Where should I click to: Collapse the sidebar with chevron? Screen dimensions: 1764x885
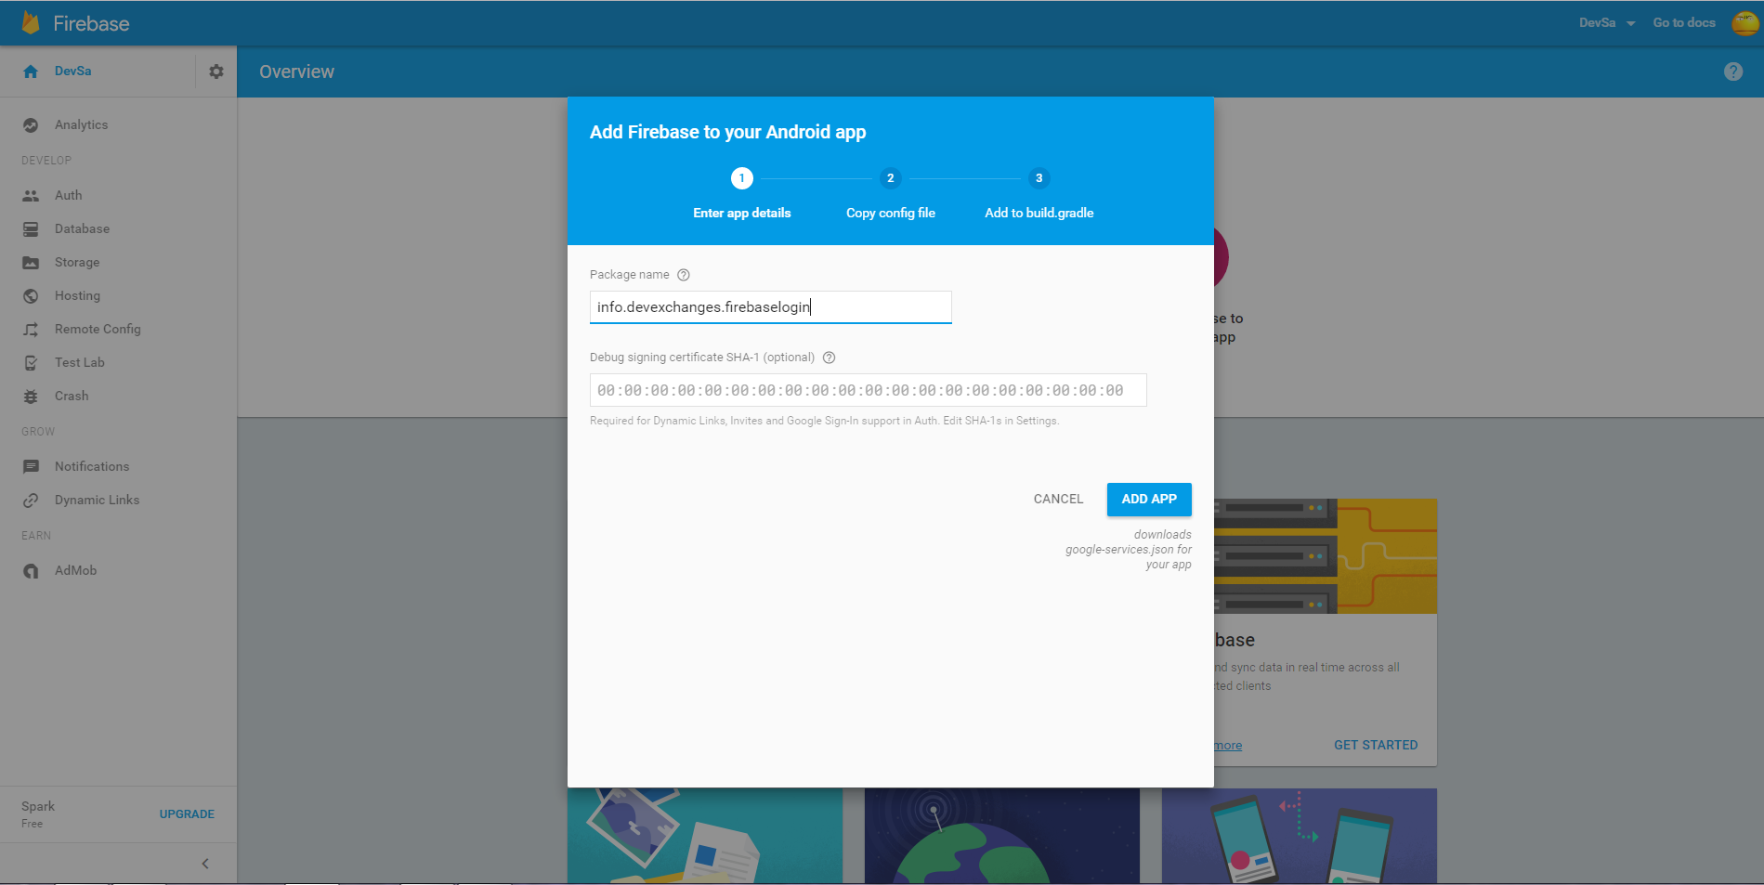pyautogui.click(x=205, y=864)
